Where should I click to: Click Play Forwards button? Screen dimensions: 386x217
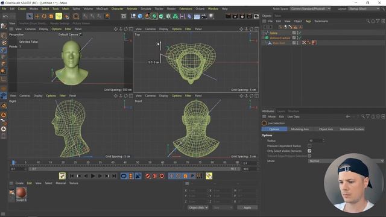[x=93, y=176]
